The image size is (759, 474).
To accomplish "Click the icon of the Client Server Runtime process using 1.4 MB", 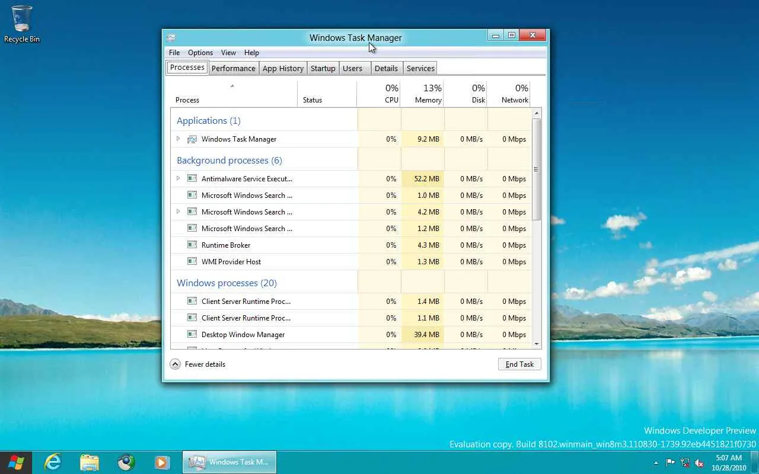I will point(192,301).
